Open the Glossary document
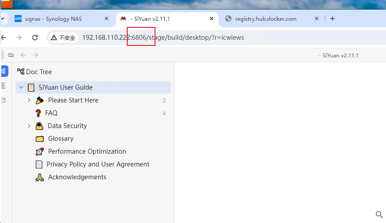Screen dimensions: 386x223 tap(61, 139)
